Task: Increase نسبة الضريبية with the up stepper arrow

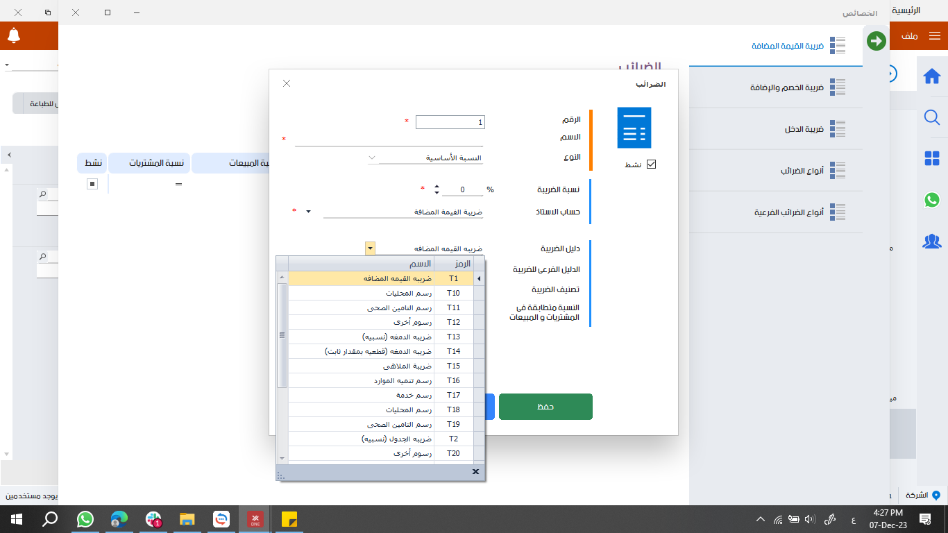Action: [x=437, y=185]
